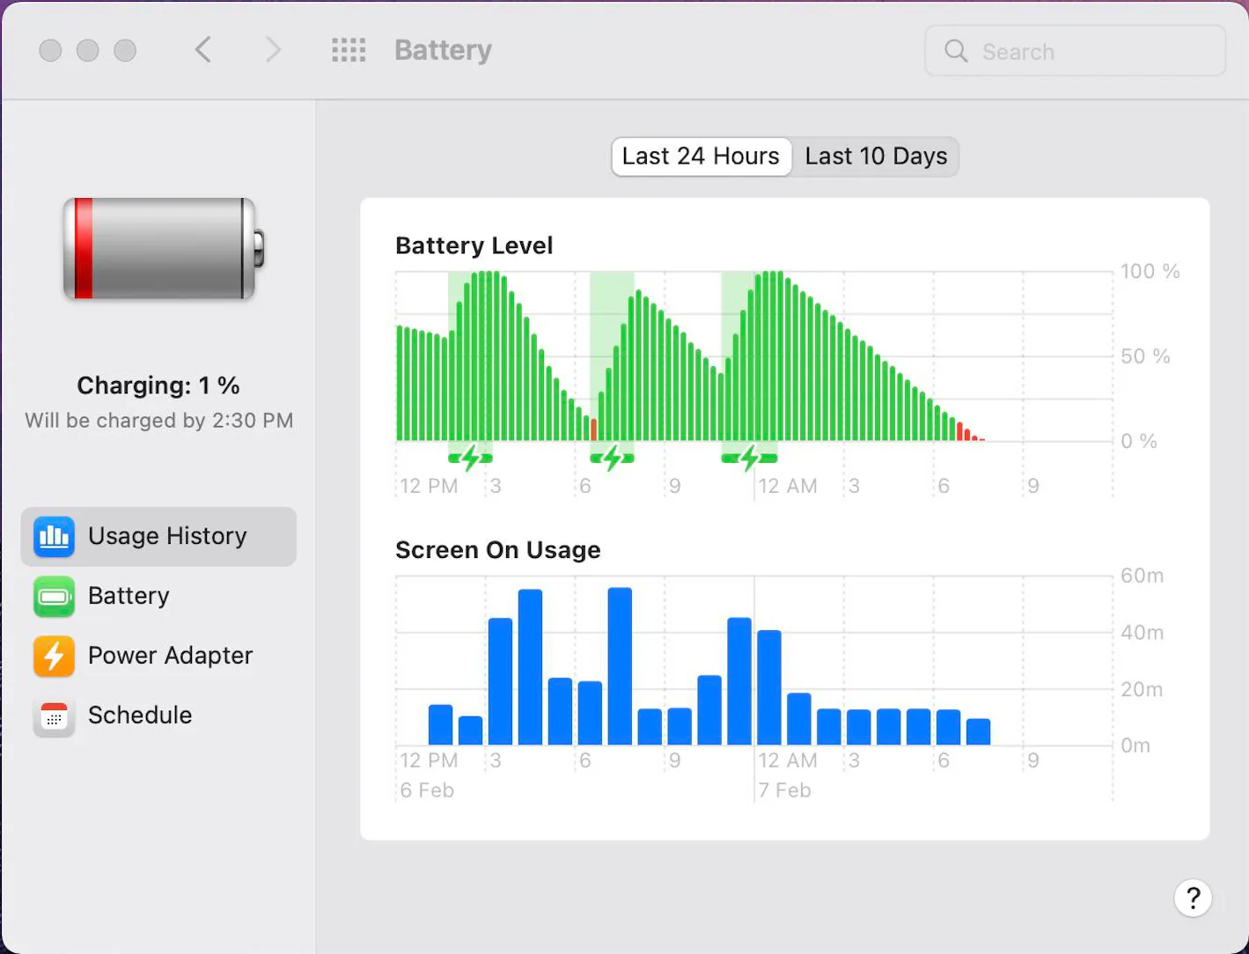The height and width of the screenshot is (954, 1249).
Task: Click the green Battery sidebar icon
Action: pos(54,597)
